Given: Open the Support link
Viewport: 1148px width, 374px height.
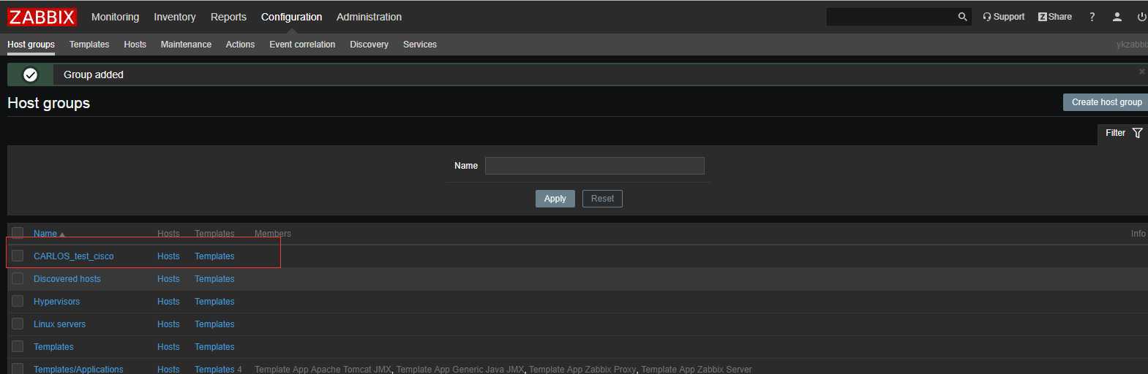Looking at the screenshot, I should point(1003,17).
